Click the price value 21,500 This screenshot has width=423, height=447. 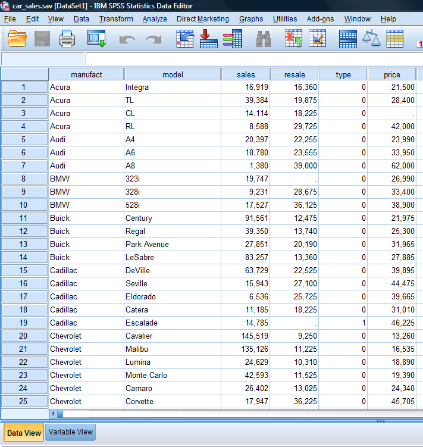pos(391,87)
